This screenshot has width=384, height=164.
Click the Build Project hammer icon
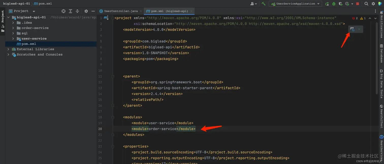pos(264,4)
